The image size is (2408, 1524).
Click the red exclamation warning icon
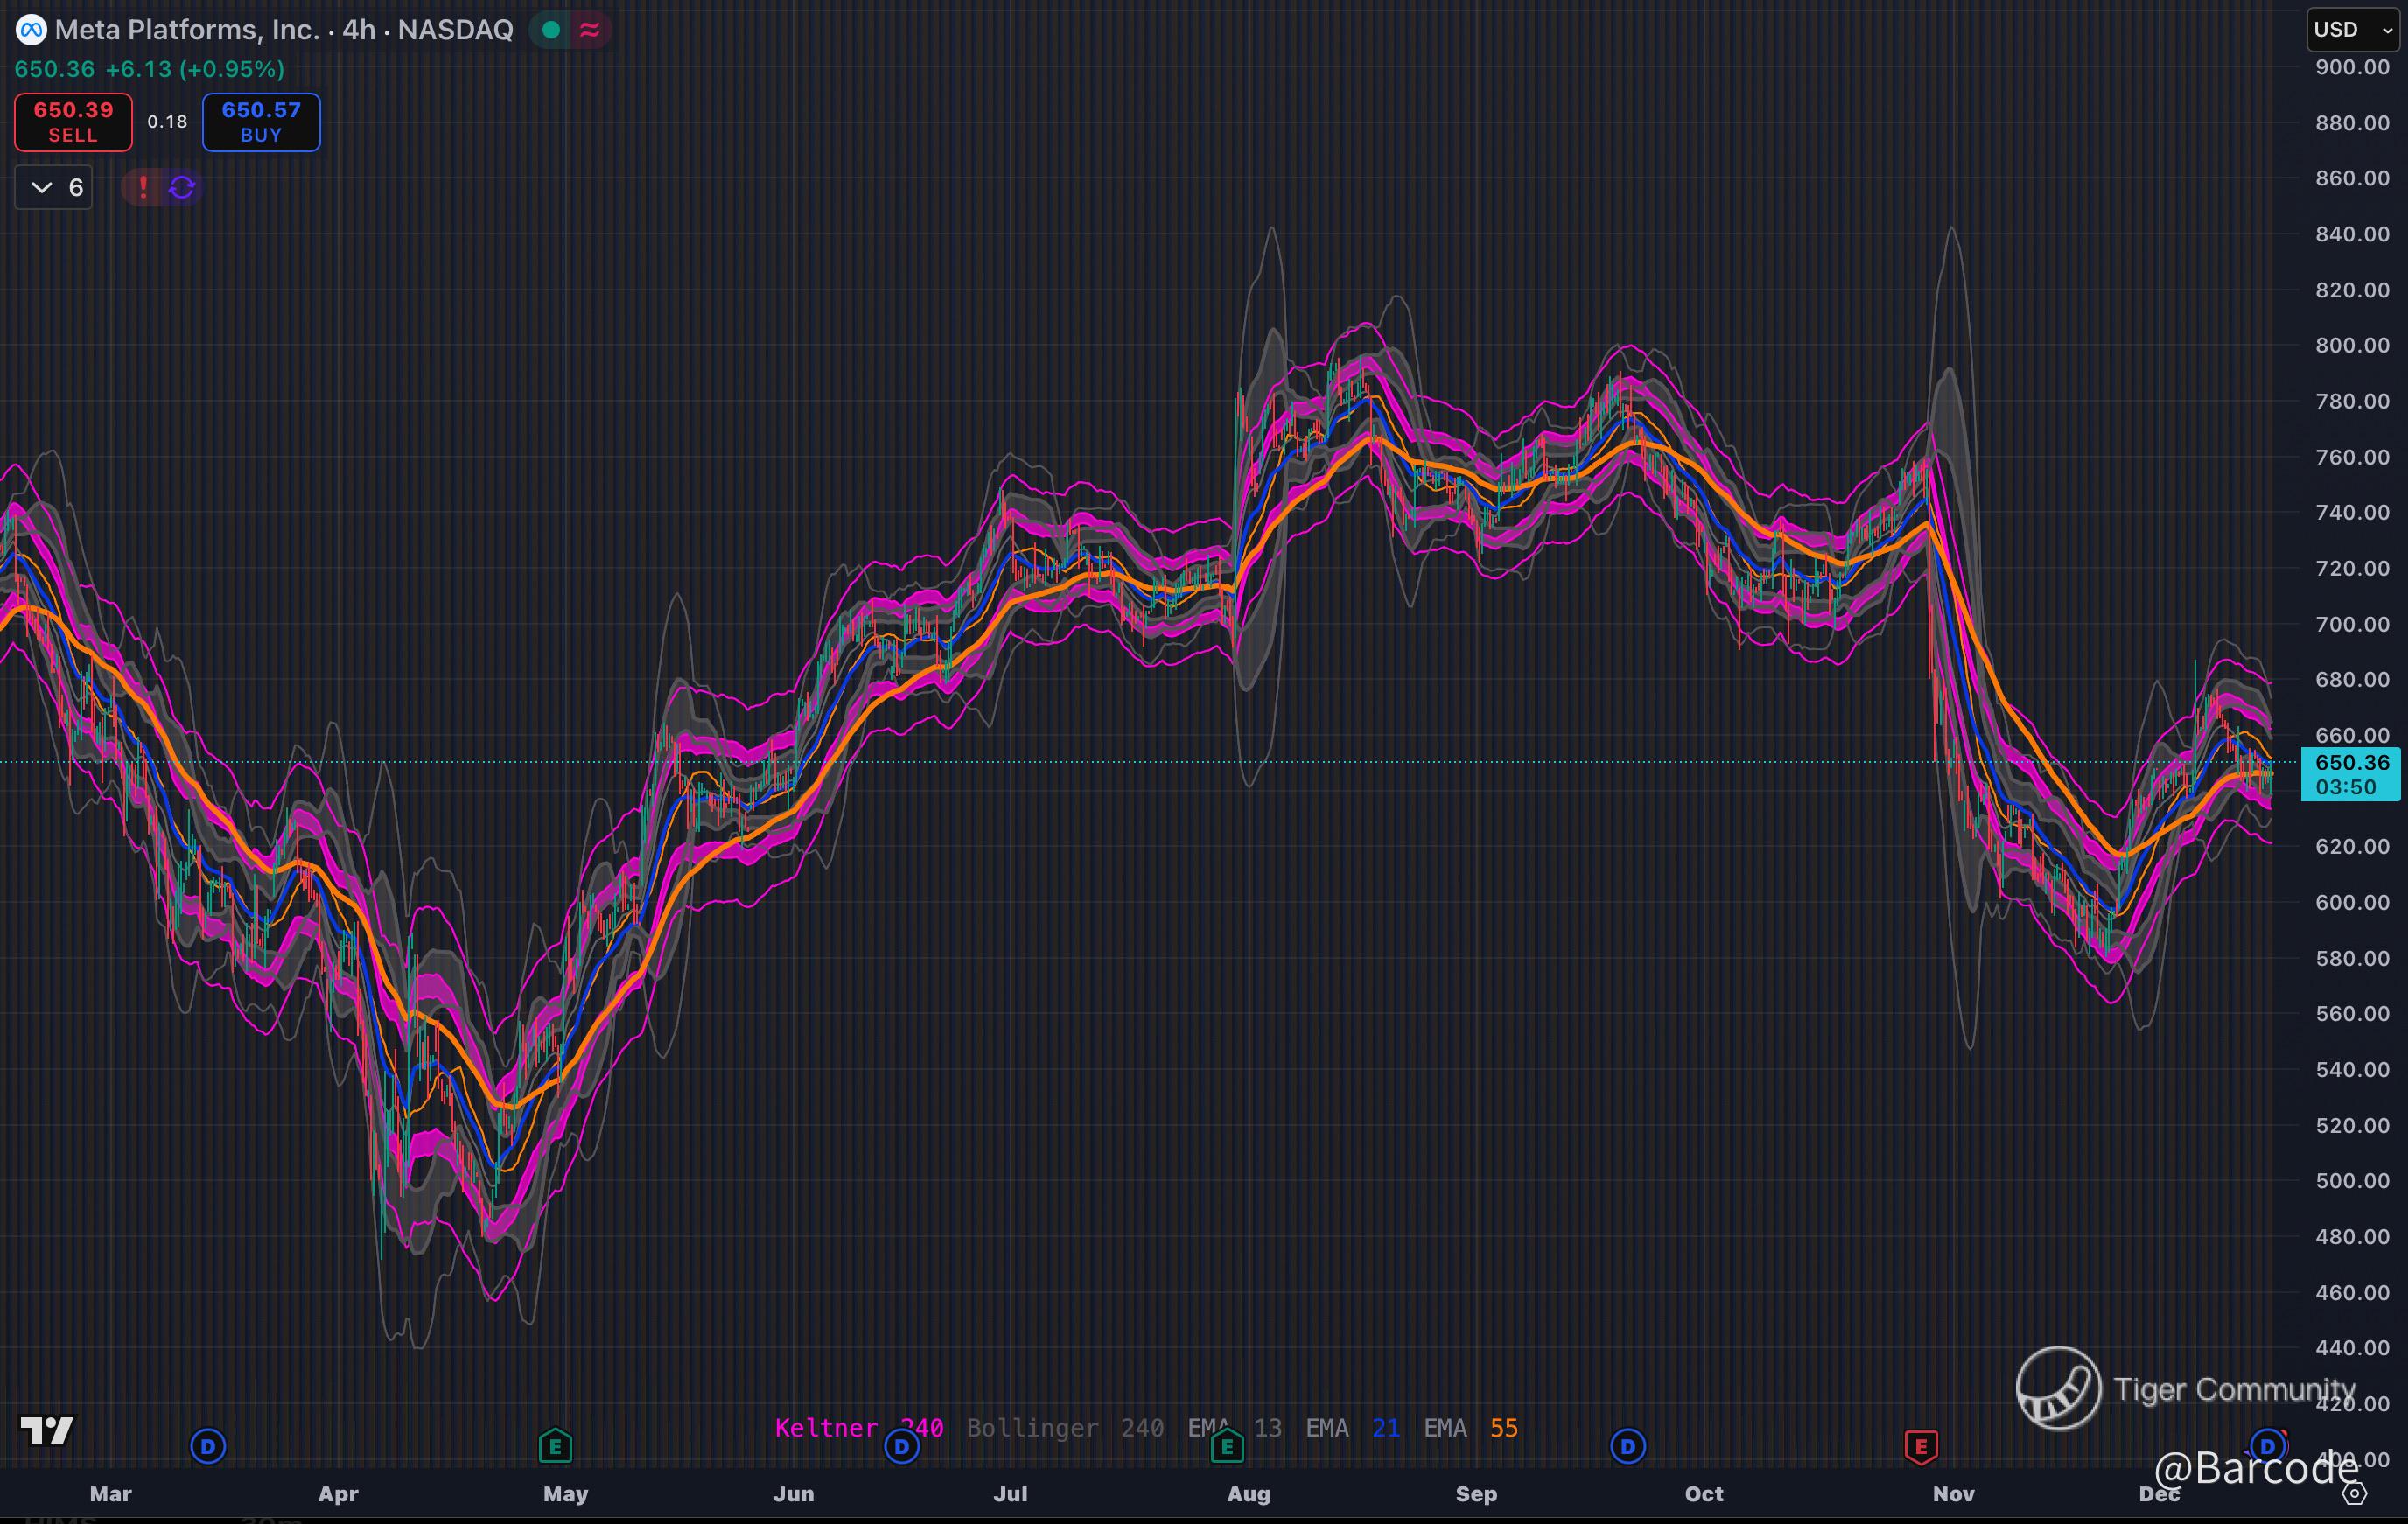click(143, 187)
